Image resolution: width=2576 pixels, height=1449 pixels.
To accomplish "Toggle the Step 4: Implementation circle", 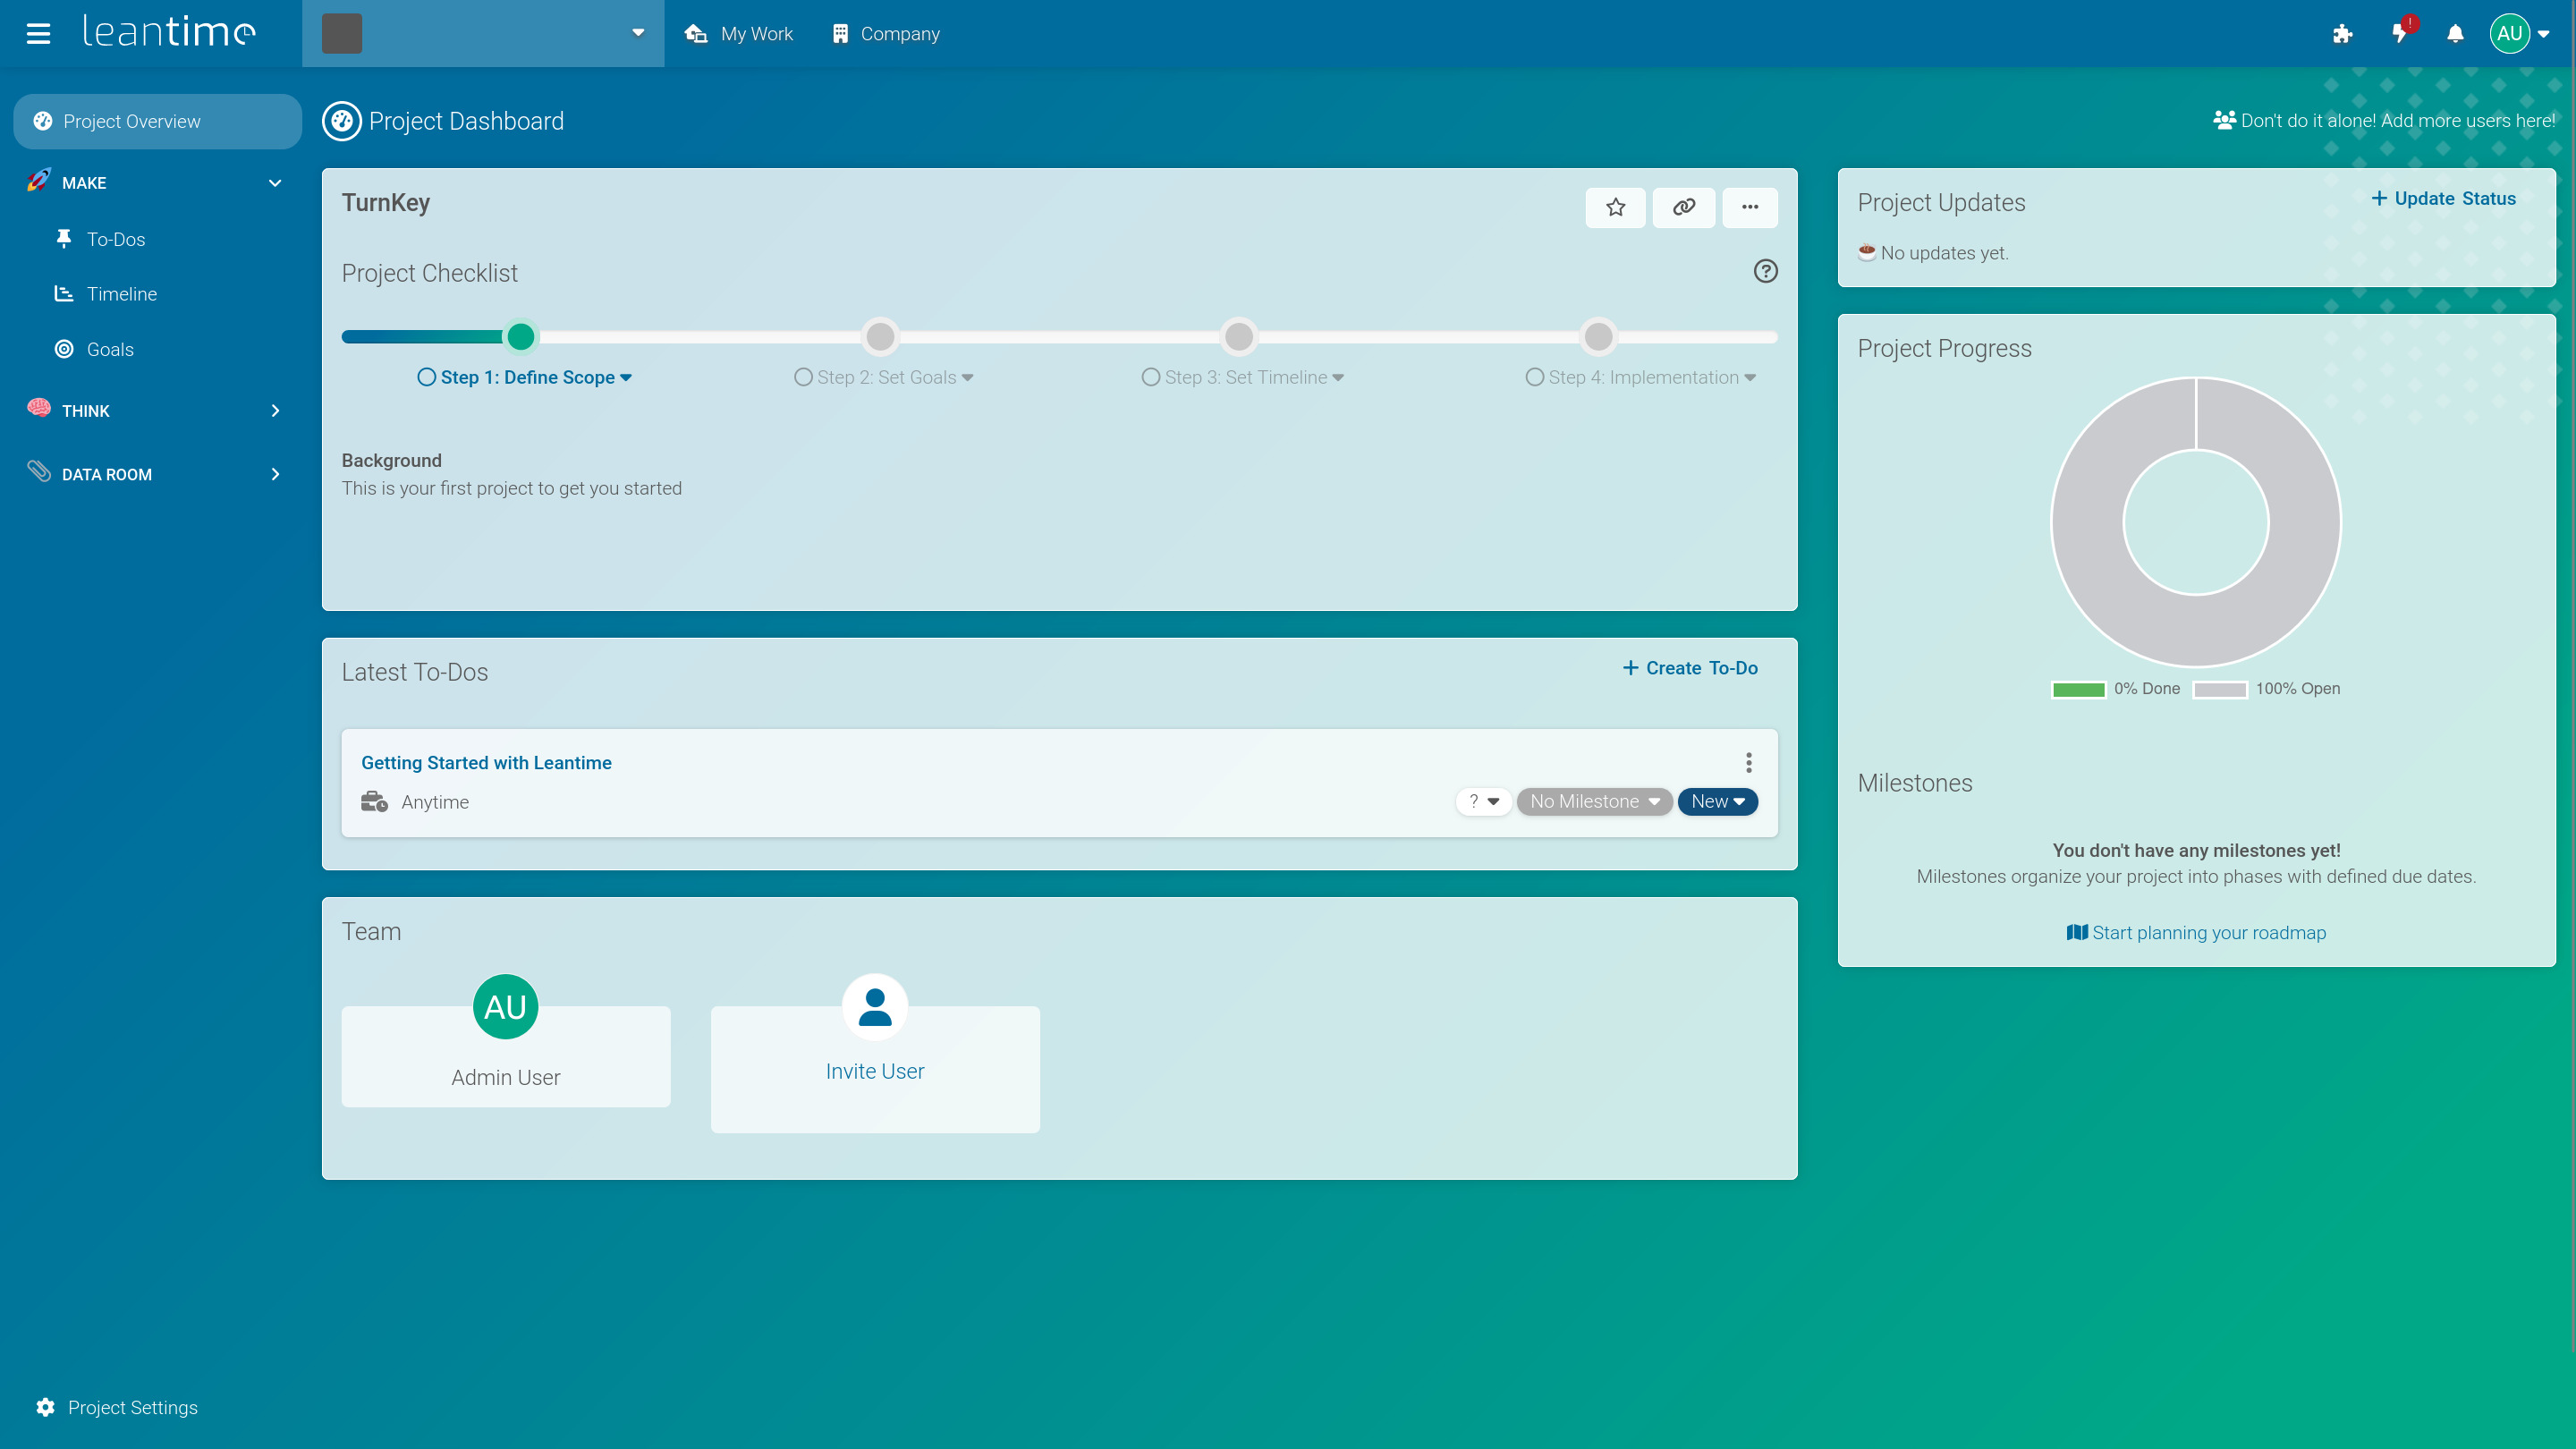I will pos(1534,377).
